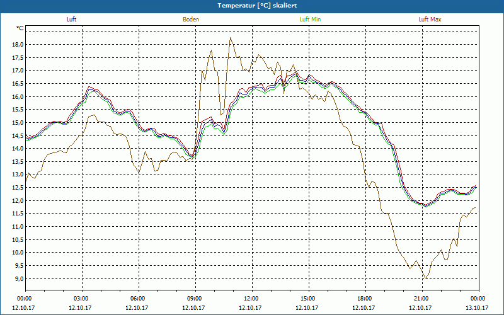Click the 03:00 time axis label
Image resolution: width=504 pixels, height=315 pixels.
(81, 299)
